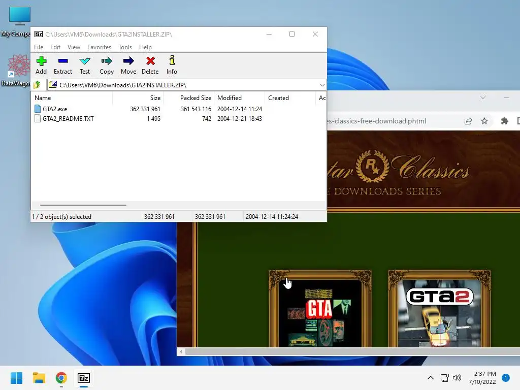Image resolution: width=520 pixels, height=390 pixels.
Task: Open volume control in system tray
Action: pos(457,378)
